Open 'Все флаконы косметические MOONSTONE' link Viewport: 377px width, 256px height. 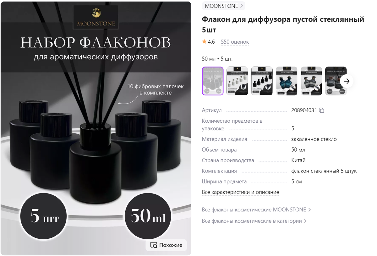point(256,210)
